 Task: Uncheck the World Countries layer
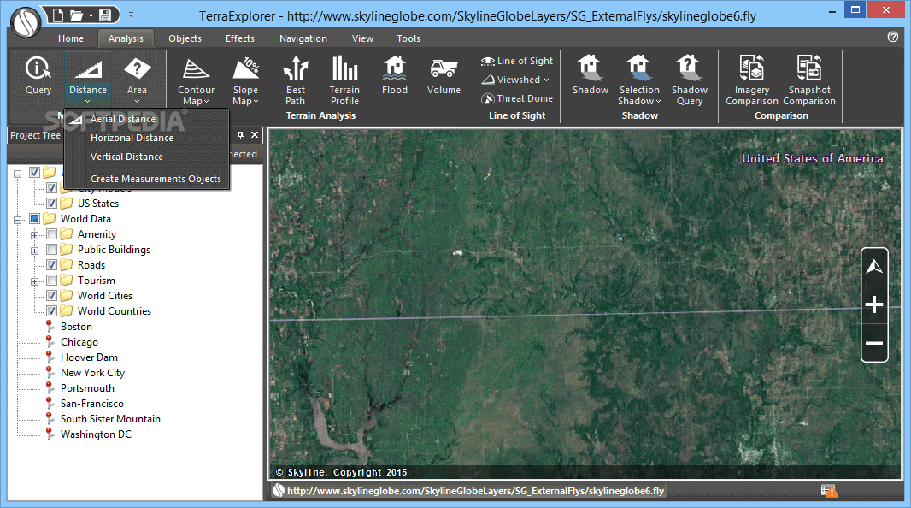(x=52, y=311)
